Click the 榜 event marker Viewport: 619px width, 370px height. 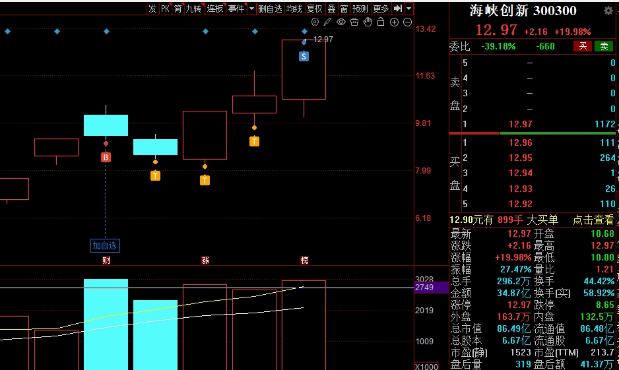coord(304,261)
